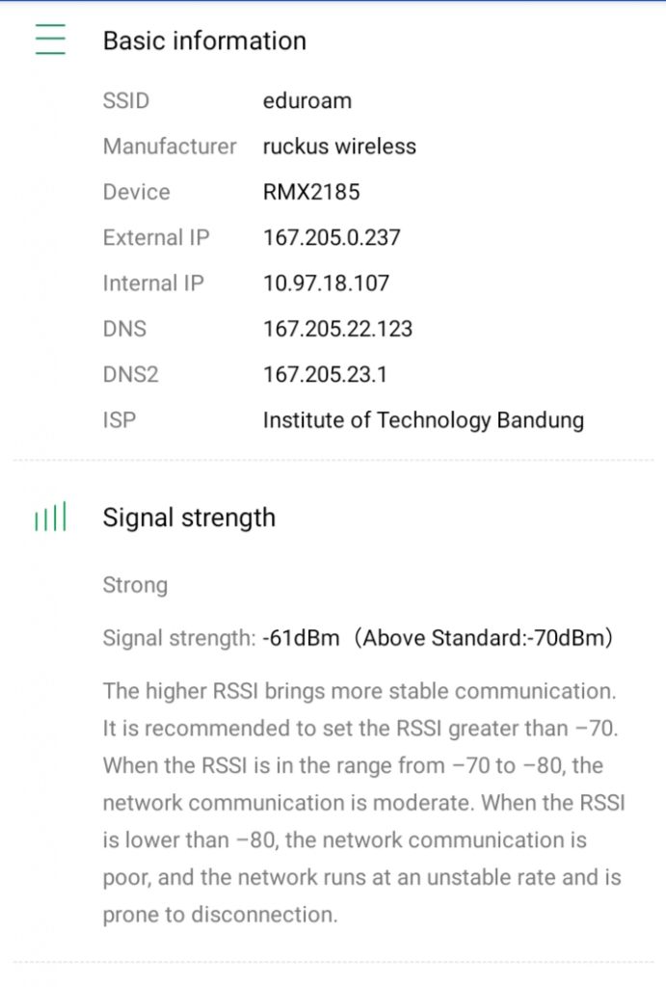Select the internal IP 10.97.18.107
The width and height of the screenshot is (666, 987).
(326, 283)
